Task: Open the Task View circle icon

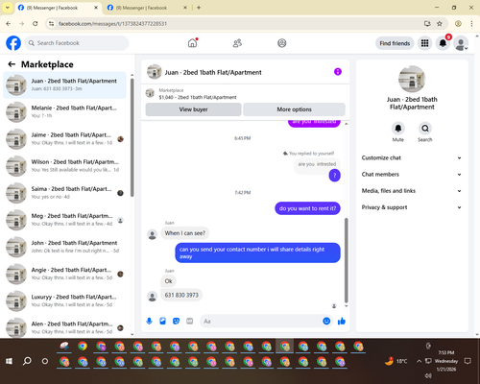Action: 45,361
